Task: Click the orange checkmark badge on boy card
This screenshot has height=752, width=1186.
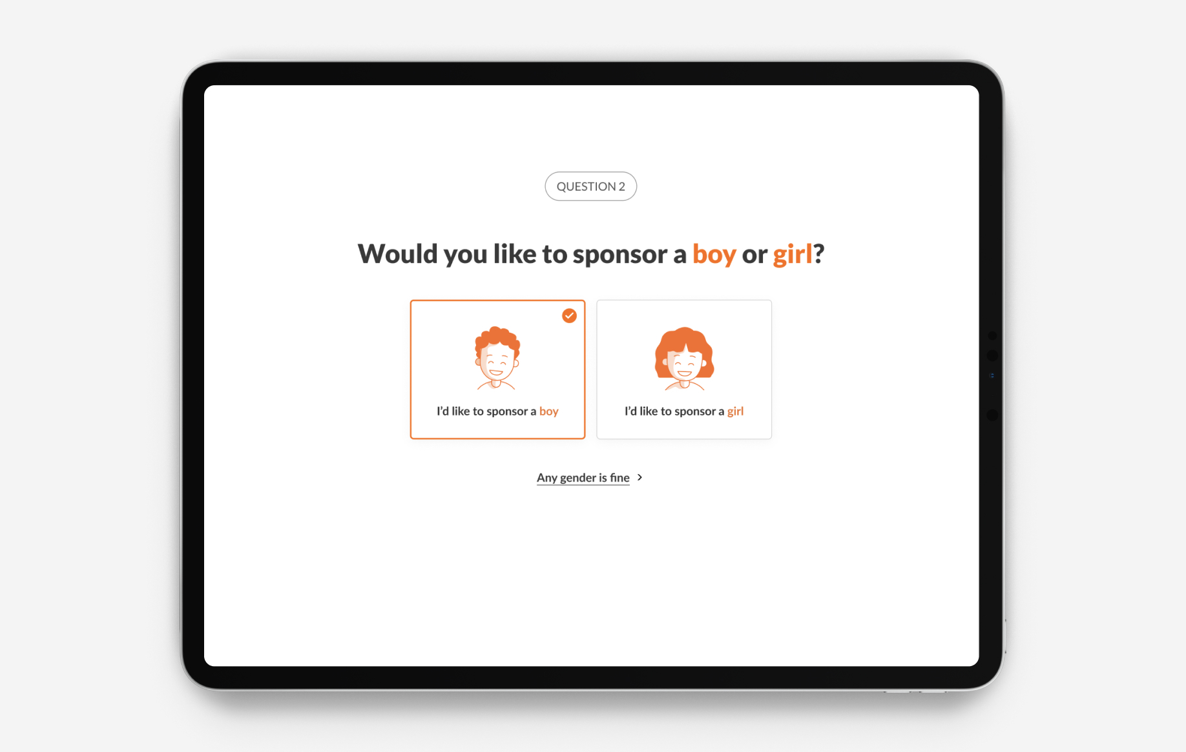Action: [x=569, y=316]
